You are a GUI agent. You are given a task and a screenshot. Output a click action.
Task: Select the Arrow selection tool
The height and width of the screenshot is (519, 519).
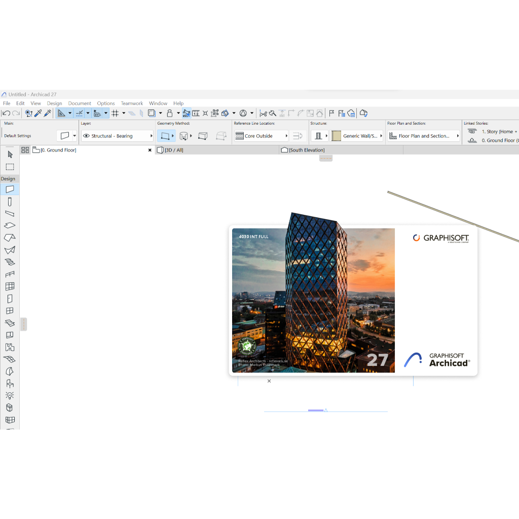pyautogui.click(x=10, y=154)
